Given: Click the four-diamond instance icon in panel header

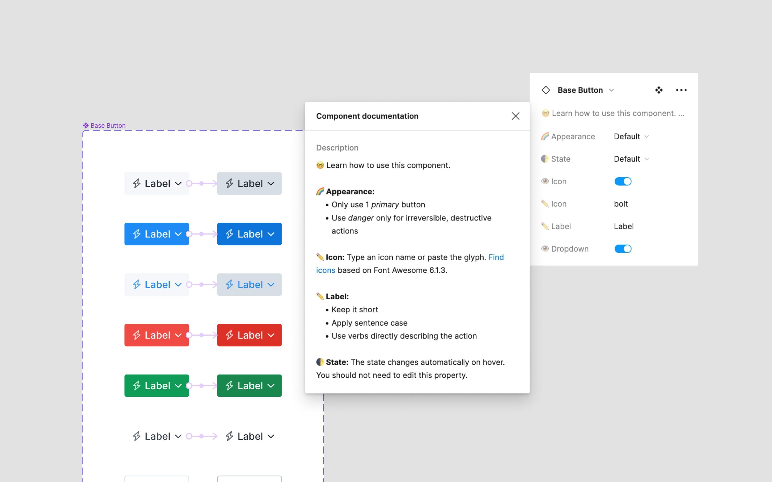Looking at the screenshot, I should [659, 90].
